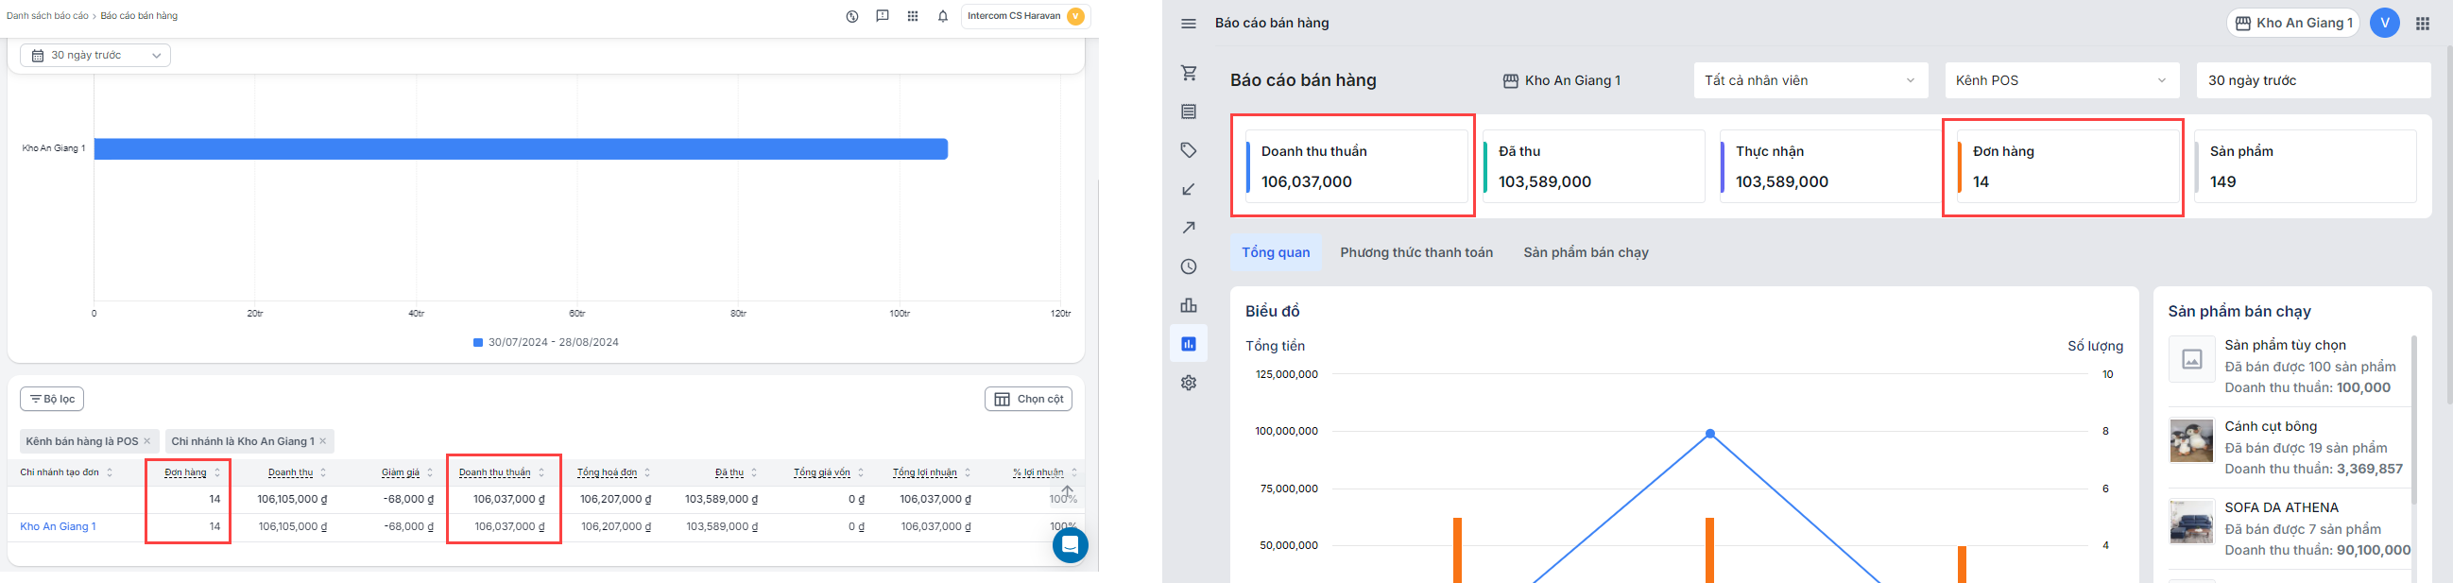Image resolution: width=2453 pixels, height=583 pixels.
Task: Switch to 'Phương thức thanh toán' tab
Action: (1416, 252)
